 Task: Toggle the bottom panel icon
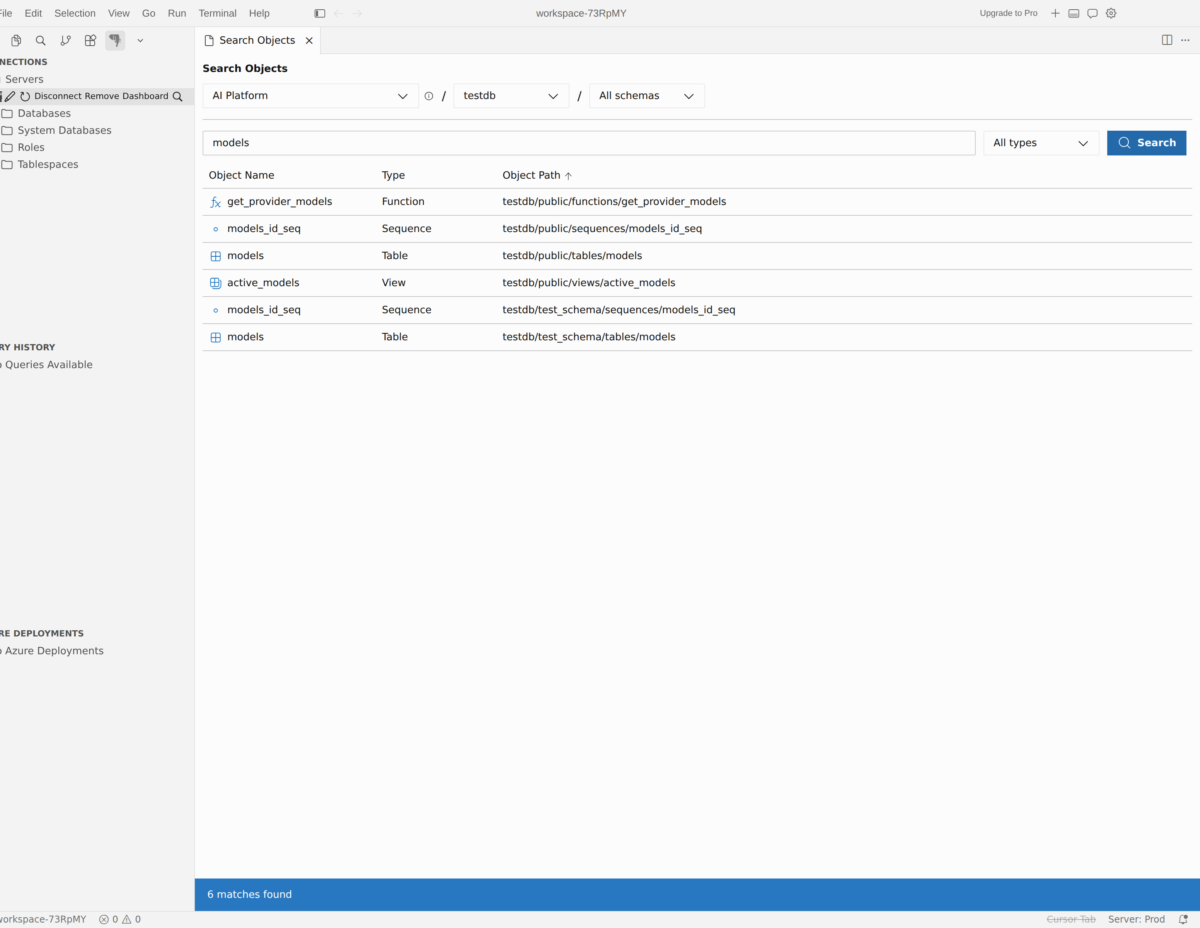click(1074, 13)
